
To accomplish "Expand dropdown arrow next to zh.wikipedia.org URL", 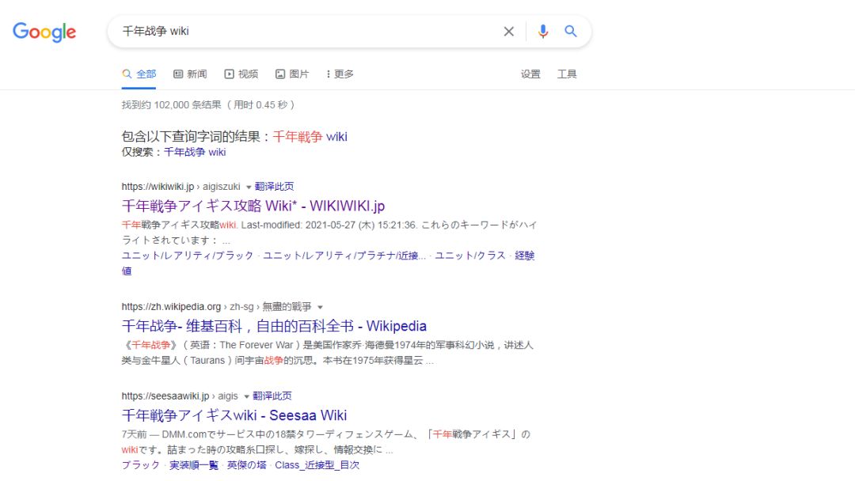I will 320,307.
